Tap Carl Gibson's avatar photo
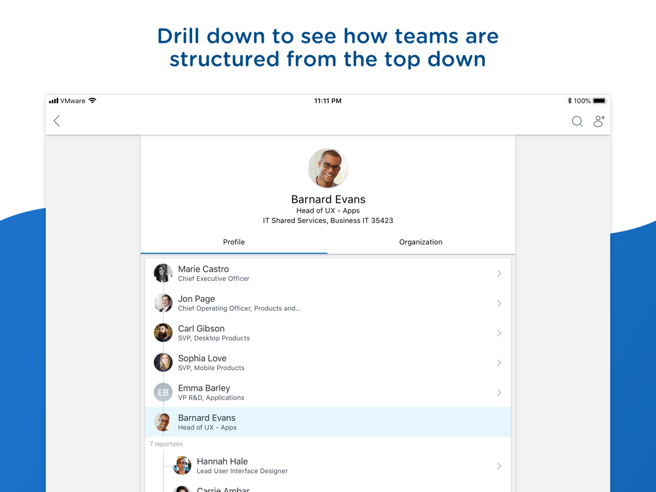 [163, 333]
